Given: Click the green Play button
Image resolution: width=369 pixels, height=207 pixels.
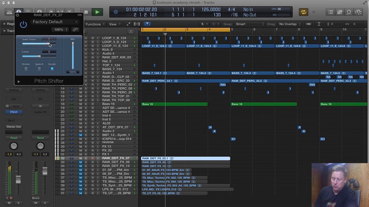Looking at the screenshot, I should 97,12.
